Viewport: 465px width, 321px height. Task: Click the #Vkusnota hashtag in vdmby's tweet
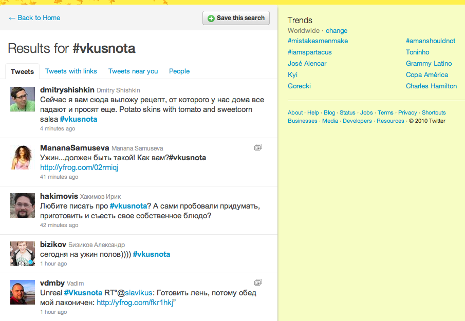83,293
